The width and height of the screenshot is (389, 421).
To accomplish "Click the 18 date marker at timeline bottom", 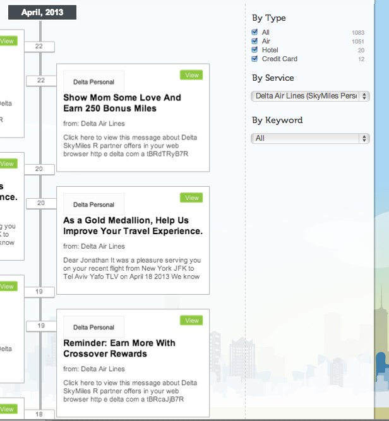I will point(39,414).
